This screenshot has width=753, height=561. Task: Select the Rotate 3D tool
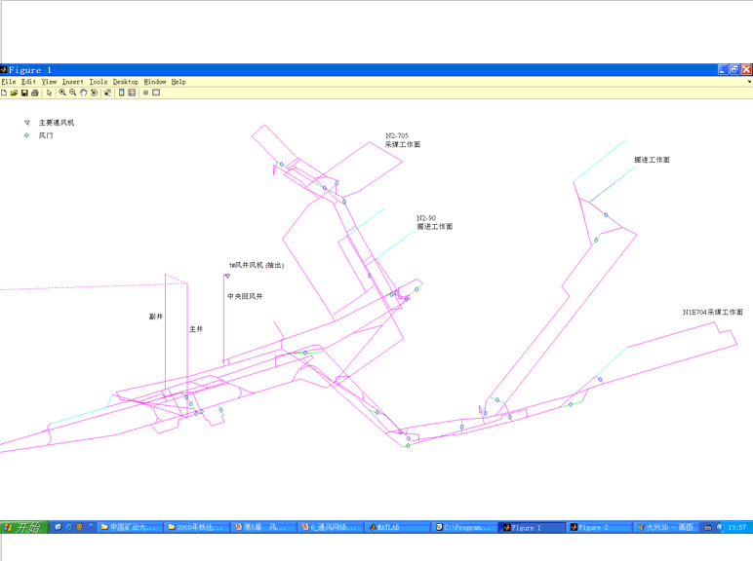94,93
